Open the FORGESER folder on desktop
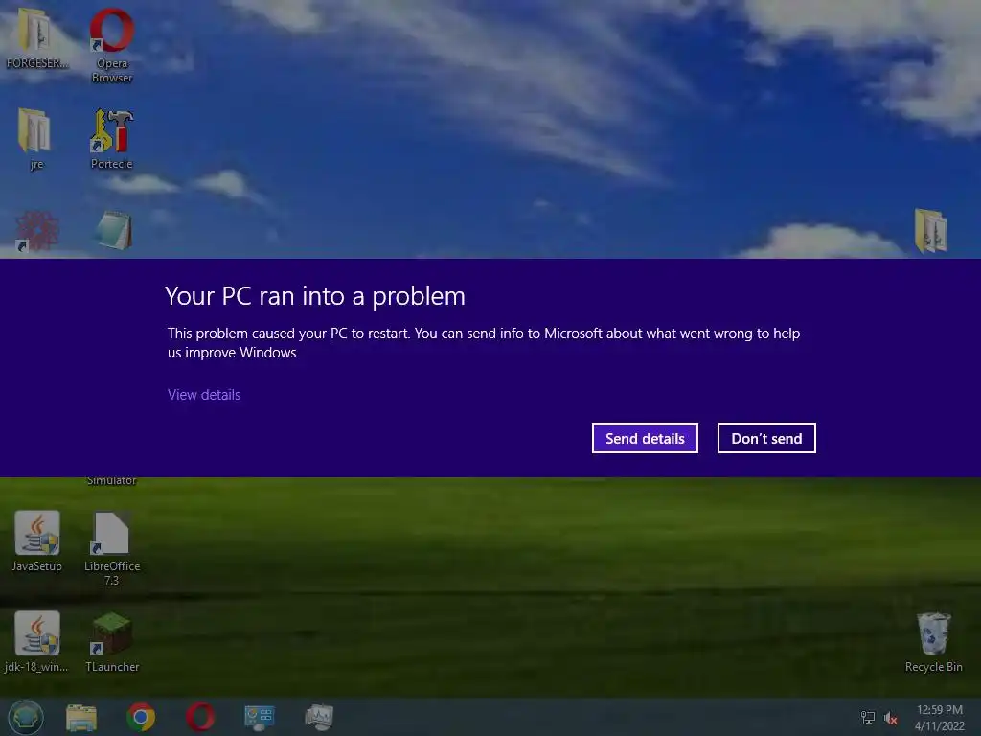981x736 pixels. click(35, 37)
